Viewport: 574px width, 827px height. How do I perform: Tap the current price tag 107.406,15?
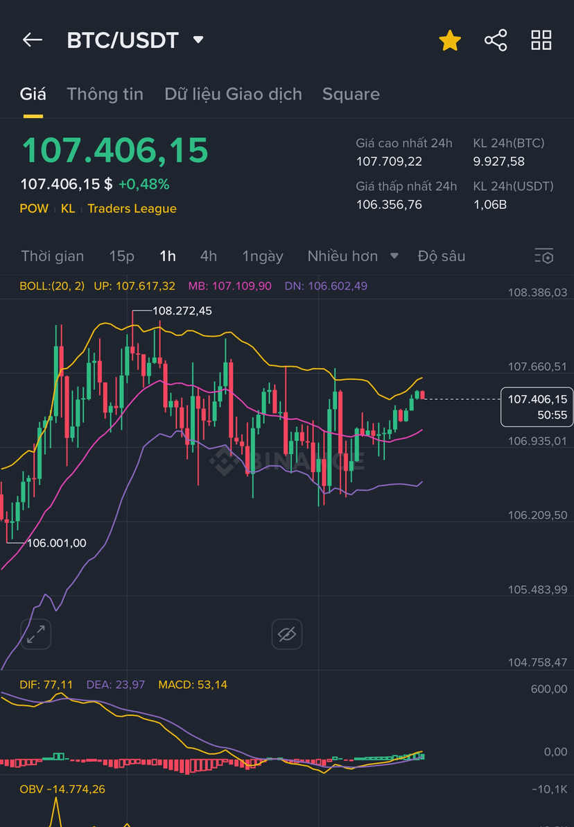pos(537,407)
